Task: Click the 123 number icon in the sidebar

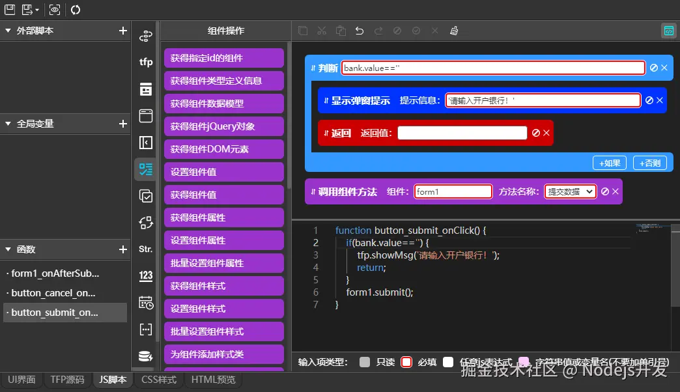Action: coord(145,275)
